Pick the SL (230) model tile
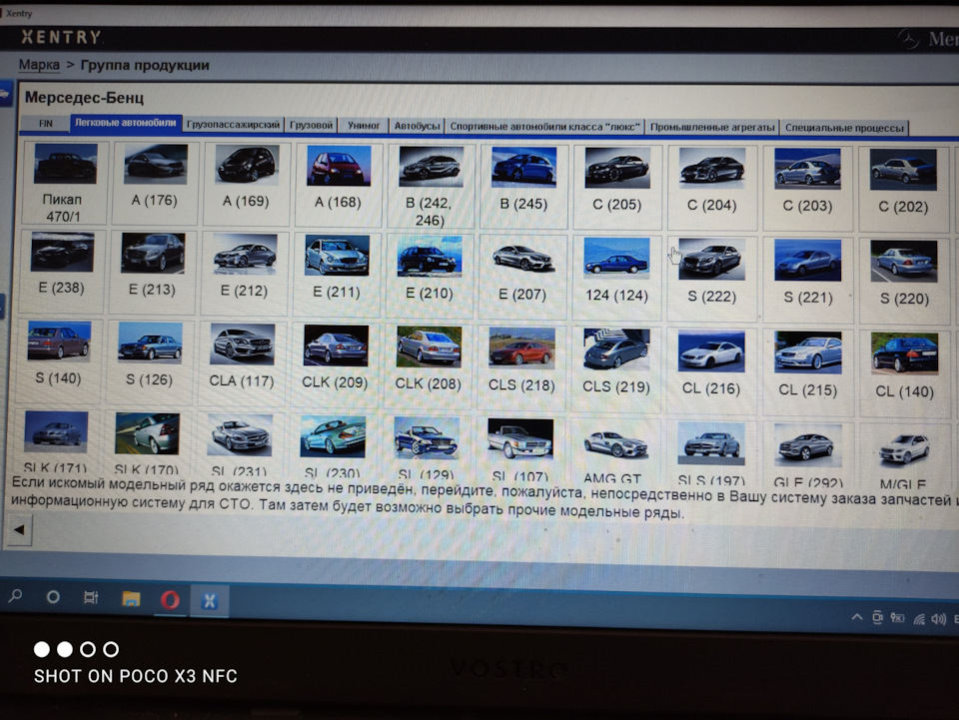This screenshot has width=959, height=720. (333, 445)
